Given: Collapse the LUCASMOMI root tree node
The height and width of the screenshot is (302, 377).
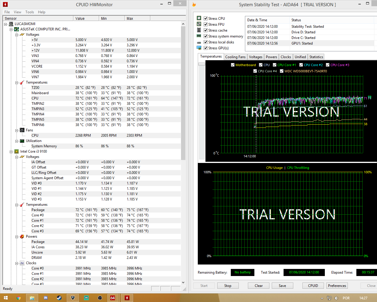Looking at the screenshot, I should click(x=6, y=24).
